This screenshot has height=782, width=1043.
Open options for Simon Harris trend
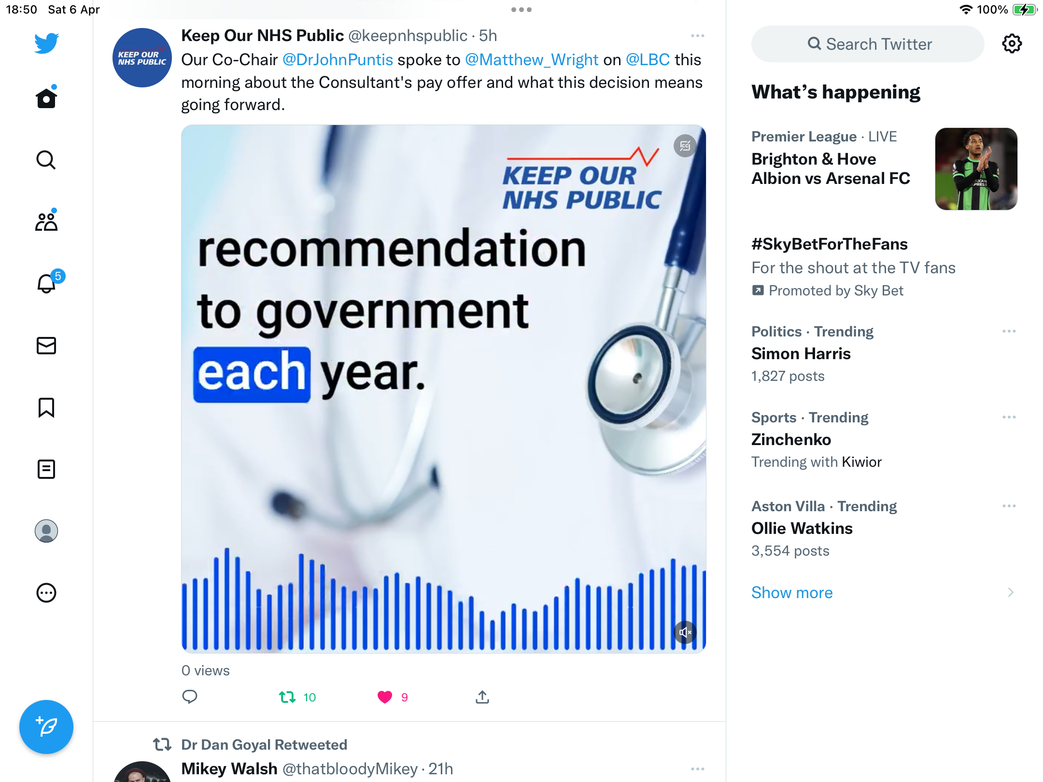(1009, 331)
